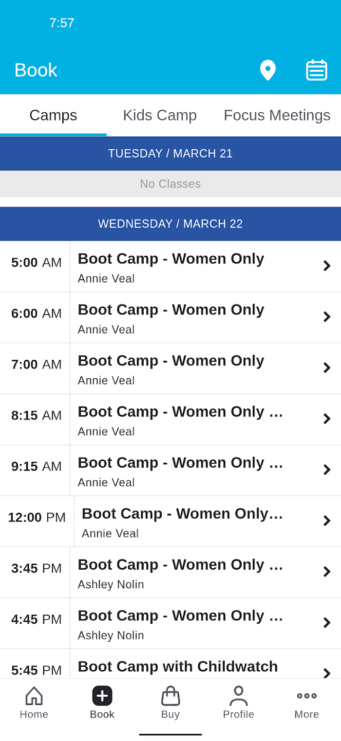Tap the Wednesday / March 22 header
The width and height of the screenshot is (341, 741).
click(x=170, y=224)
